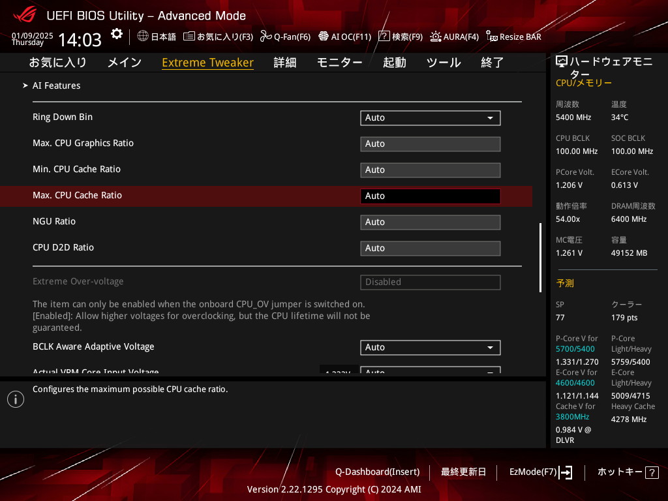The width and height of the screenshot is (668, 501).
Task: Switch to the ツール tab
Action: (x=443, y=63)
